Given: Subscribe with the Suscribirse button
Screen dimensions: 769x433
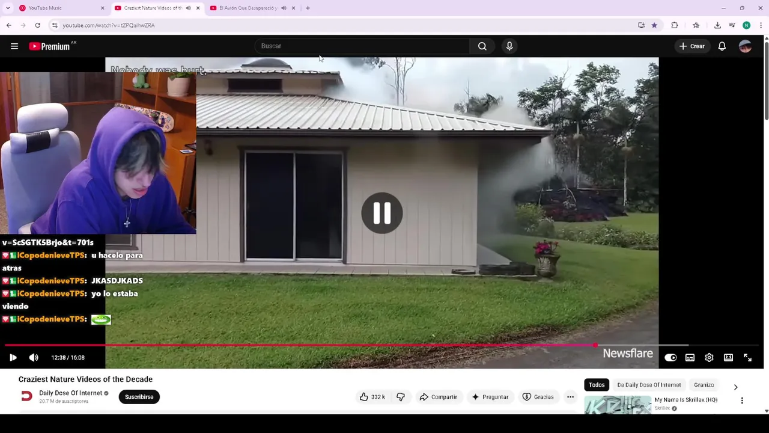Looking at the screenshot, I should 139,397.
